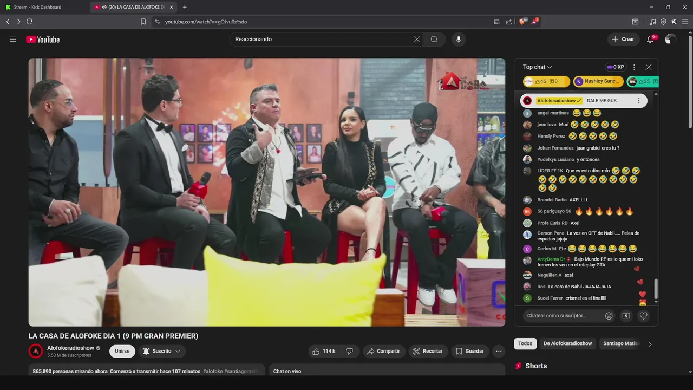The width and height of the screenshot is (693, 390).
Task: Click the Shorts section heading
Action: click(536, 366)
